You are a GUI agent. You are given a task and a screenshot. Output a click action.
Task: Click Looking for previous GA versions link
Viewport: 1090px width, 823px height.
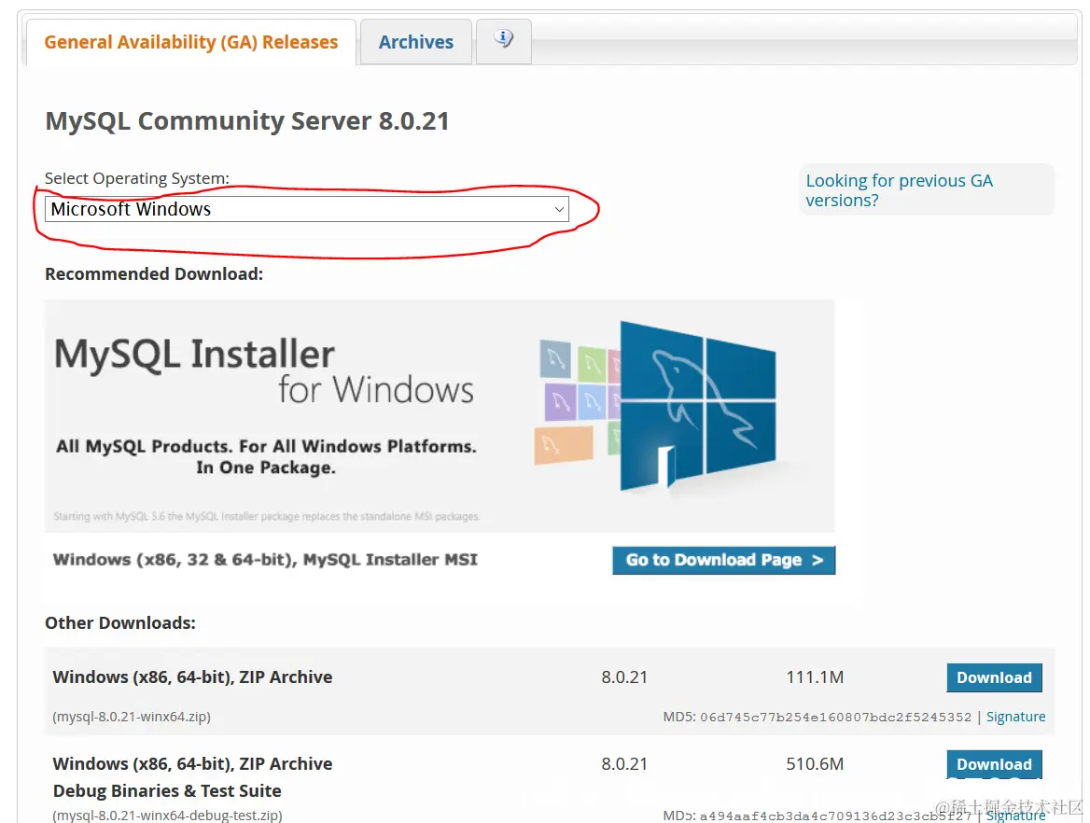coord(899,190)
